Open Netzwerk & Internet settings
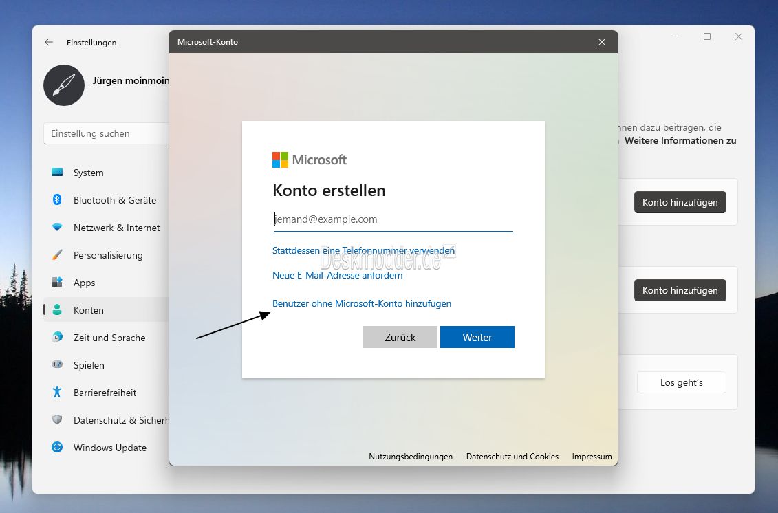This screenshot has height=513, width=778. (x=106, y=228)
